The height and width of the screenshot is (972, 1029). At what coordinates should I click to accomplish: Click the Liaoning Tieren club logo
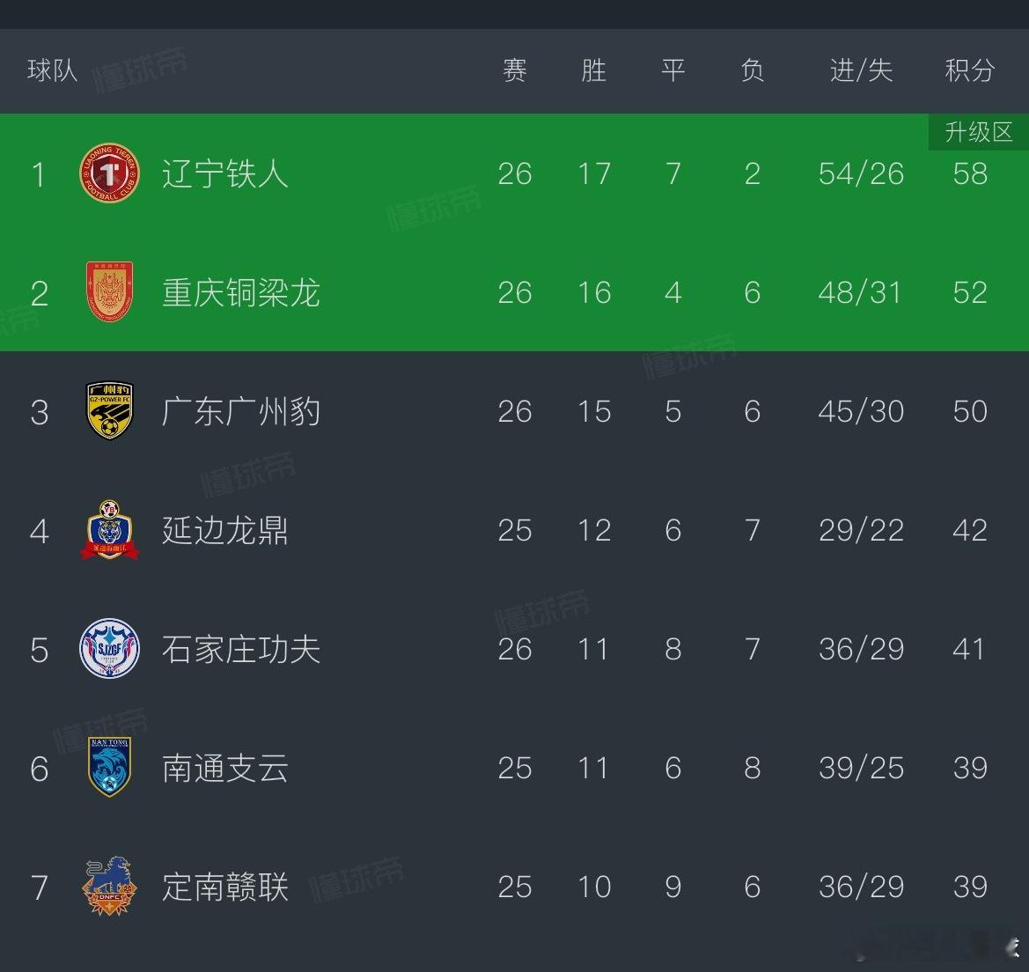click(x=109, y=173)
